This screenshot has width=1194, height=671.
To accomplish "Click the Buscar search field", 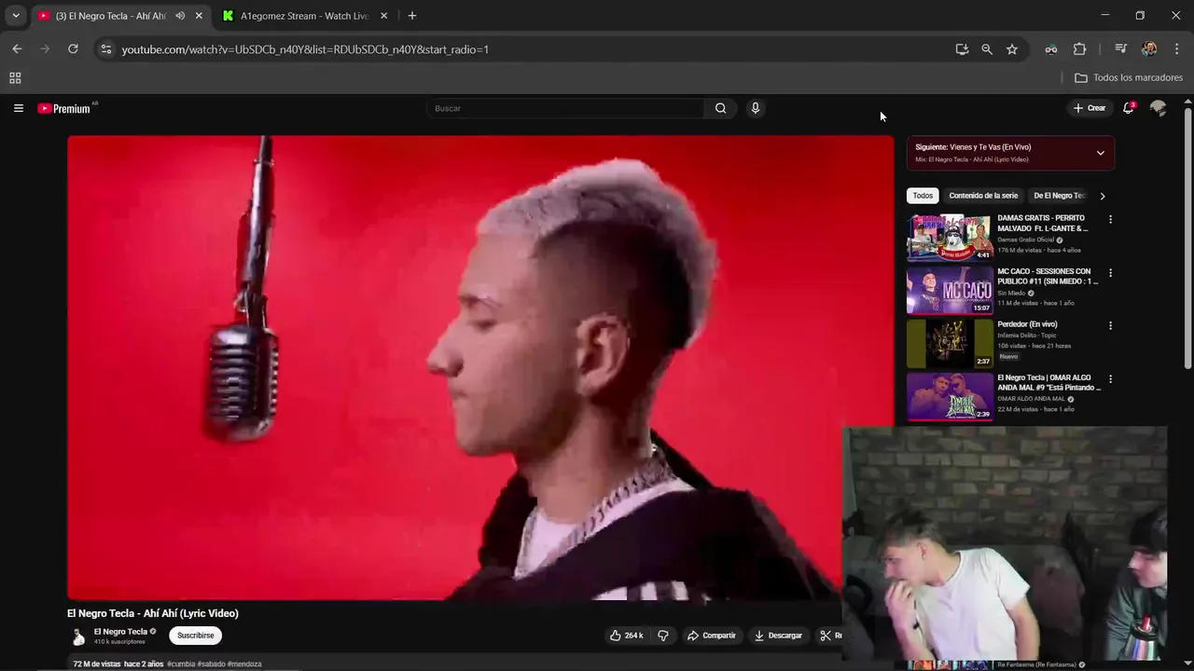I will pos(565,108).
